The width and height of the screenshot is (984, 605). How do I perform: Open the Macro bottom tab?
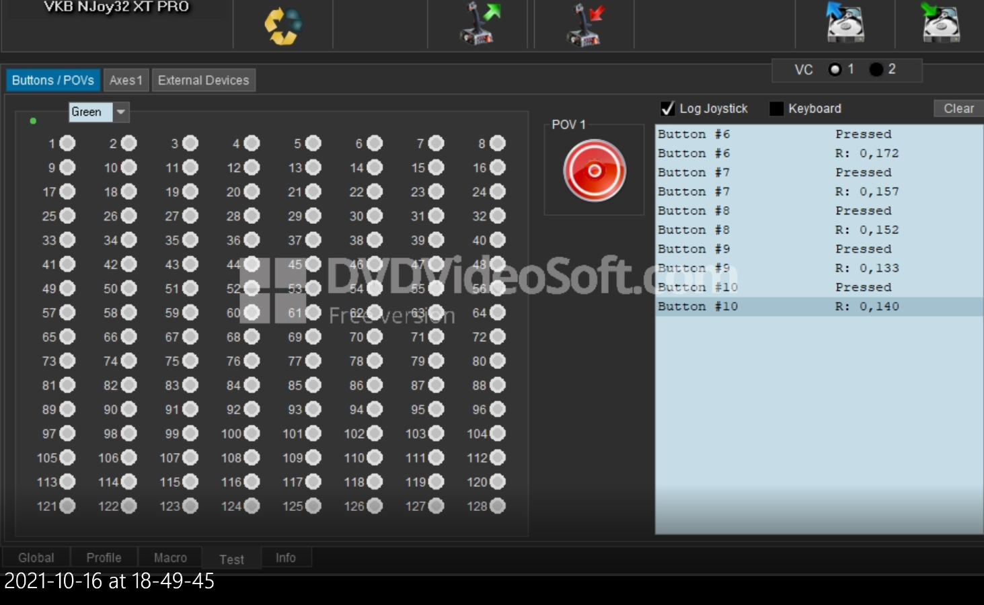click(x=170, y=557)
